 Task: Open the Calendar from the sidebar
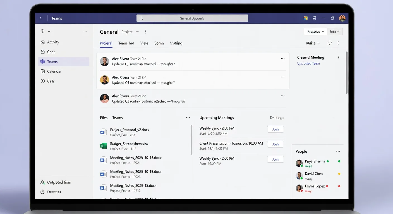54,71
